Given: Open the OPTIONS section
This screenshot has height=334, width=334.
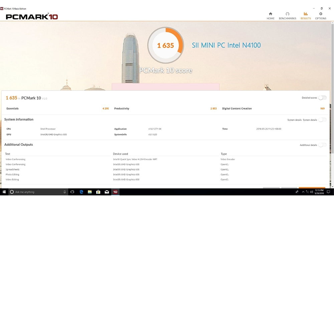Looking at the screenshot, I should pyautogui.click(x=321, y=16).
